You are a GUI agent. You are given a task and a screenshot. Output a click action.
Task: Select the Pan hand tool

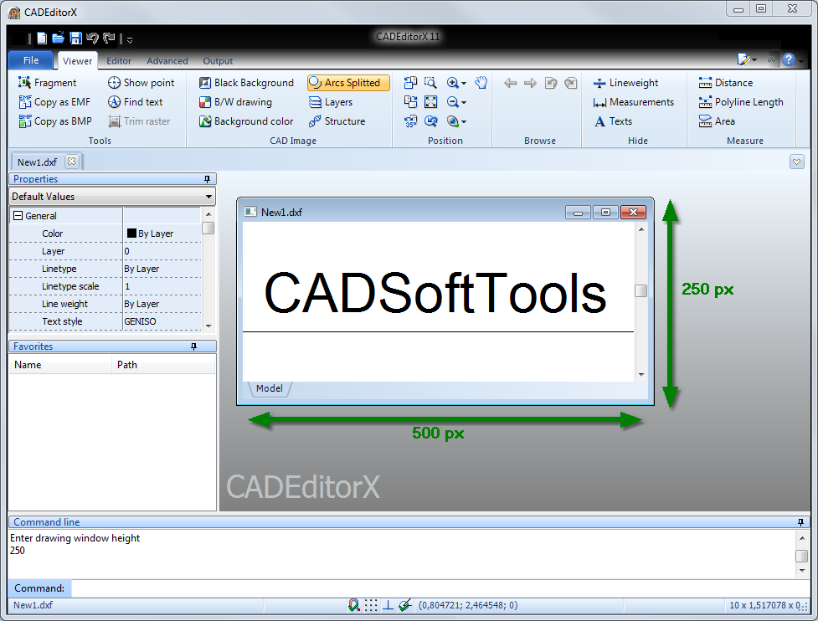tap(481, 83)
